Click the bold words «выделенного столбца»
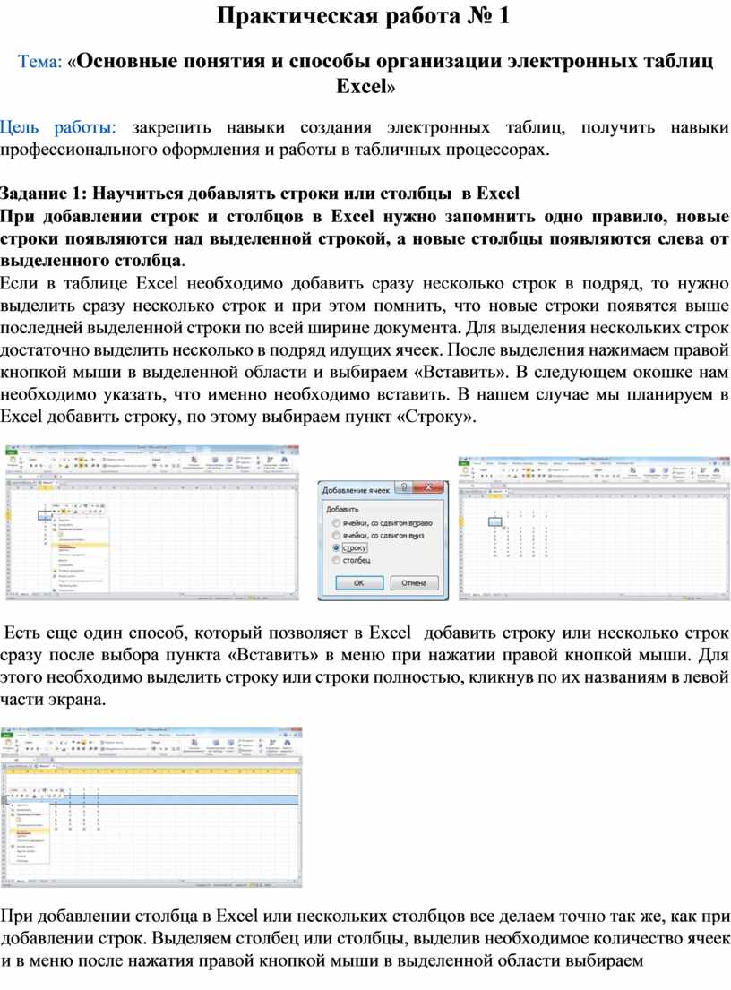The image size is (731, 990). point(90,261)
